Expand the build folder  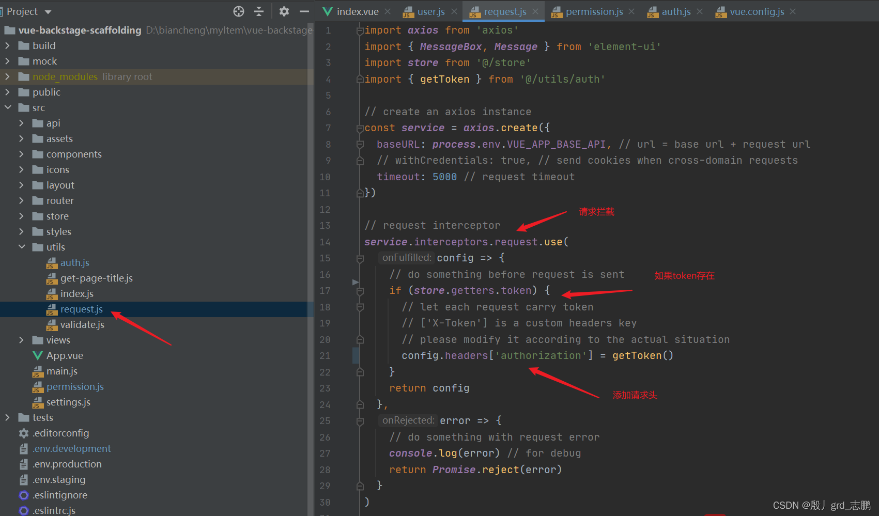point(7,45)
